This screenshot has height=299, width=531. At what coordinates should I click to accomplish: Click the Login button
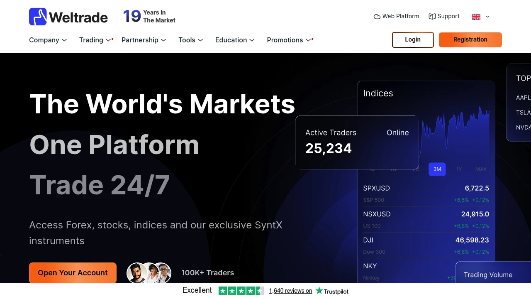pyautogui.click(x=413, y=40)
